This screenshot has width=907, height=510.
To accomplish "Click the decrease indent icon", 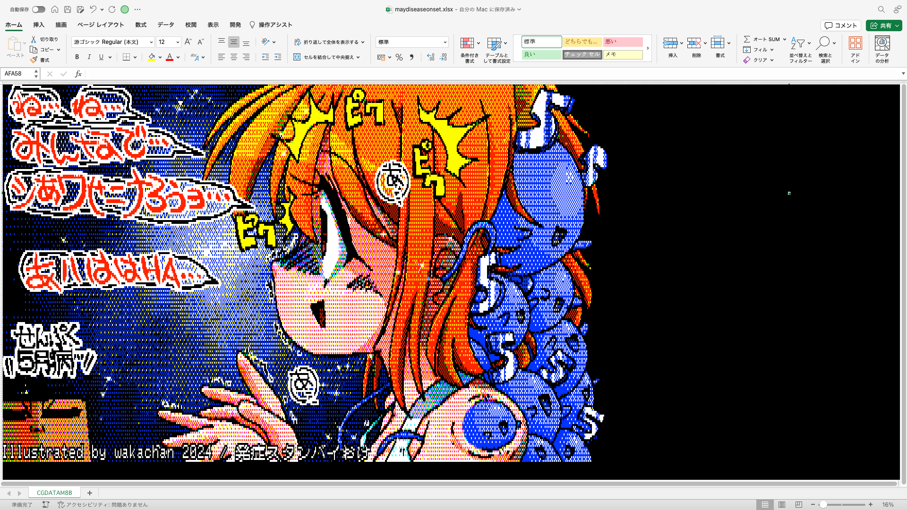I will tap(265, 57).
